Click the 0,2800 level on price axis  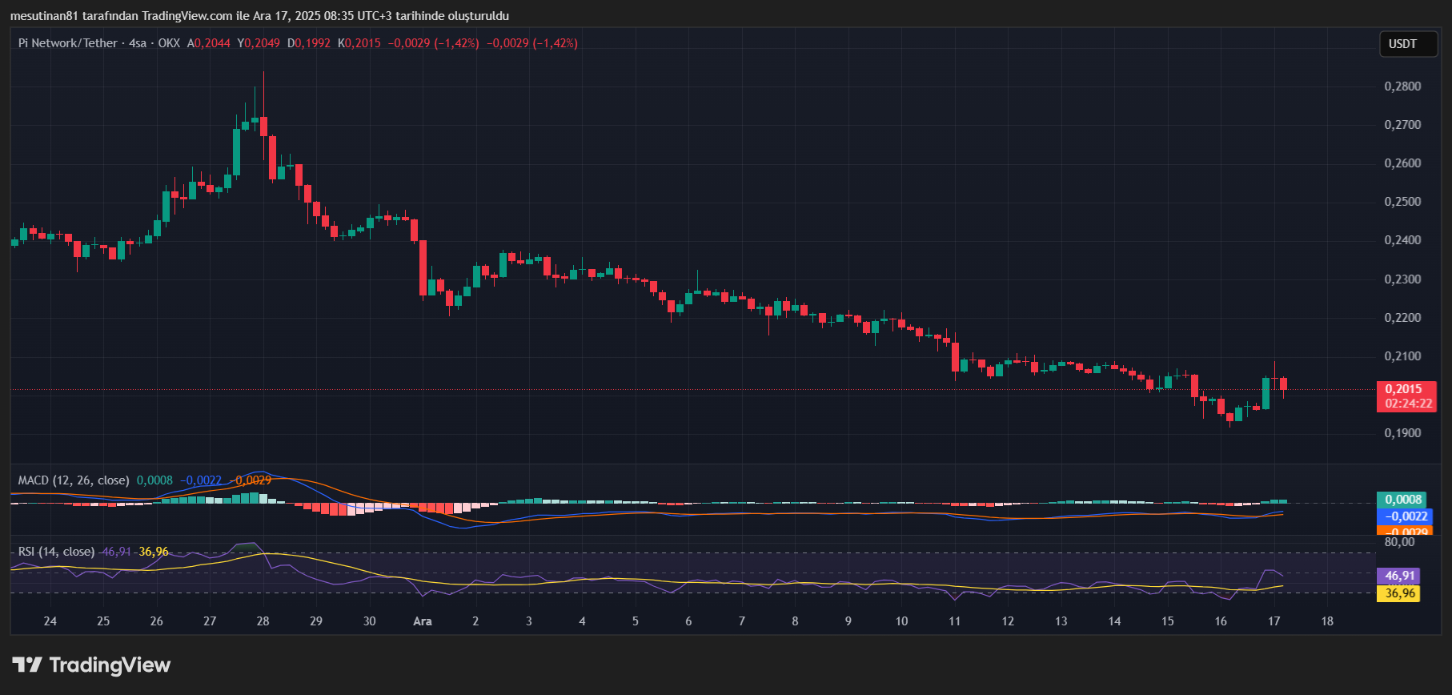click(1402, 86)
